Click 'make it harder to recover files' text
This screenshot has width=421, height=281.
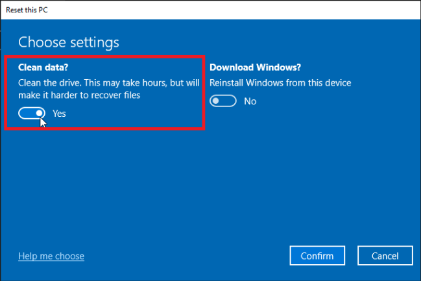click(x=79, y=95)
